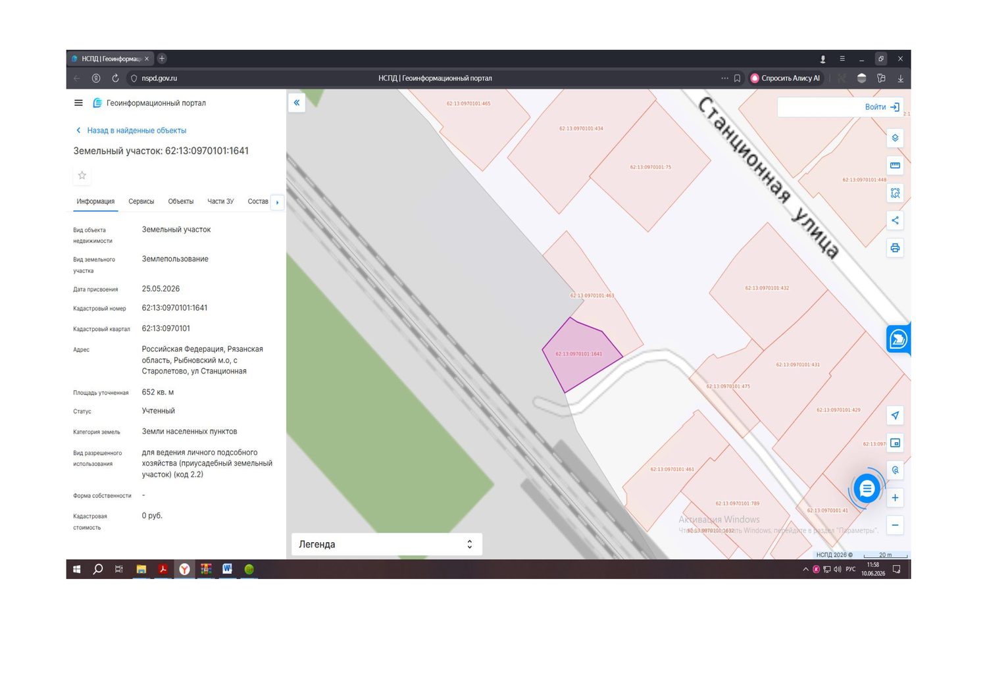The image size is (987, 698).
Task: Click the browser address bar nspd.gov.ru
Action: [x=159, y=78]
